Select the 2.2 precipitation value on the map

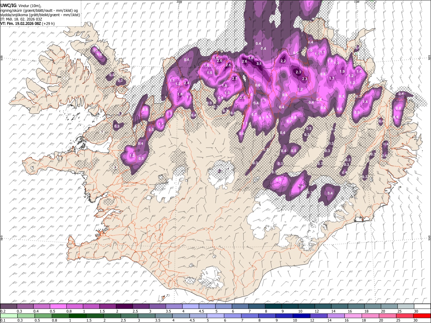tap(283, 61)
